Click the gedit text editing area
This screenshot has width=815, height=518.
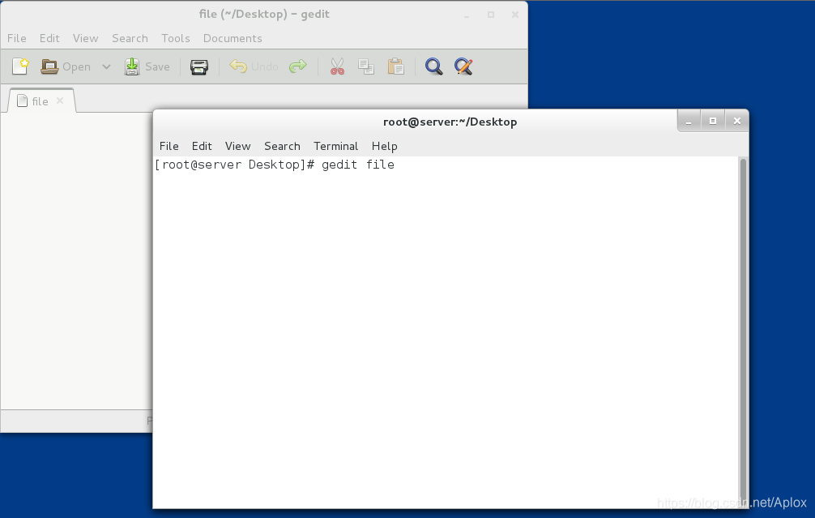[x=77, y=260]
